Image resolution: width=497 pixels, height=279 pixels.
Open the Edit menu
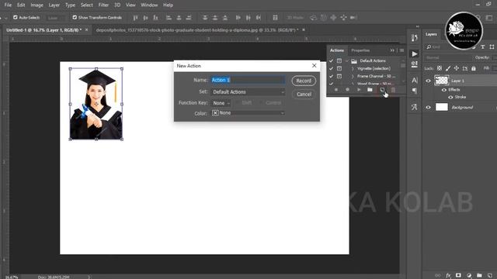click(21, 5)
